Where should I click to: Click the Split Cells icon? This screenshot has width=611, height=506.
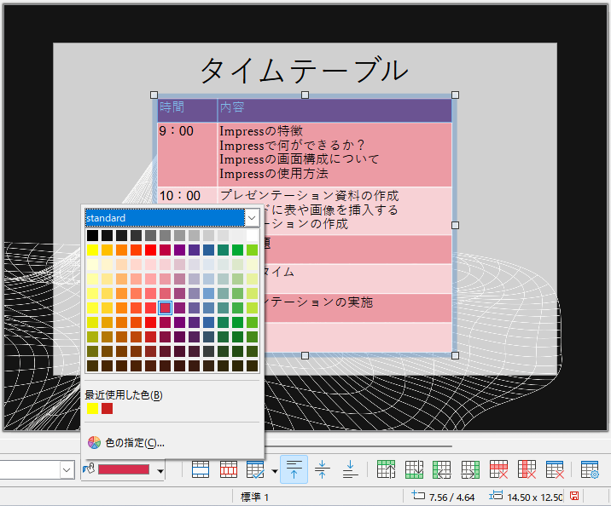pos(229,470)
